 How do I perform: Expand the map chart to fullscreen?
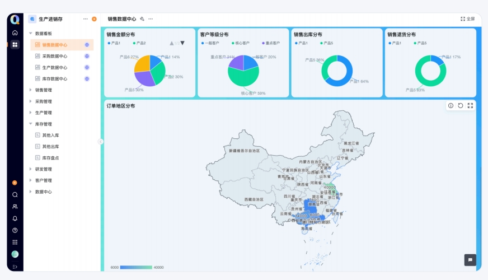pos(470,105)
